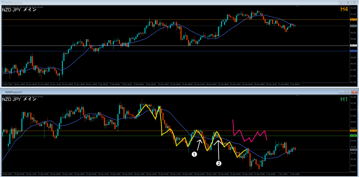Viewport: 359px width, 177px height.
Task: Click gray 90.426 current price tag in H1 chart
Action: (354, 150)
